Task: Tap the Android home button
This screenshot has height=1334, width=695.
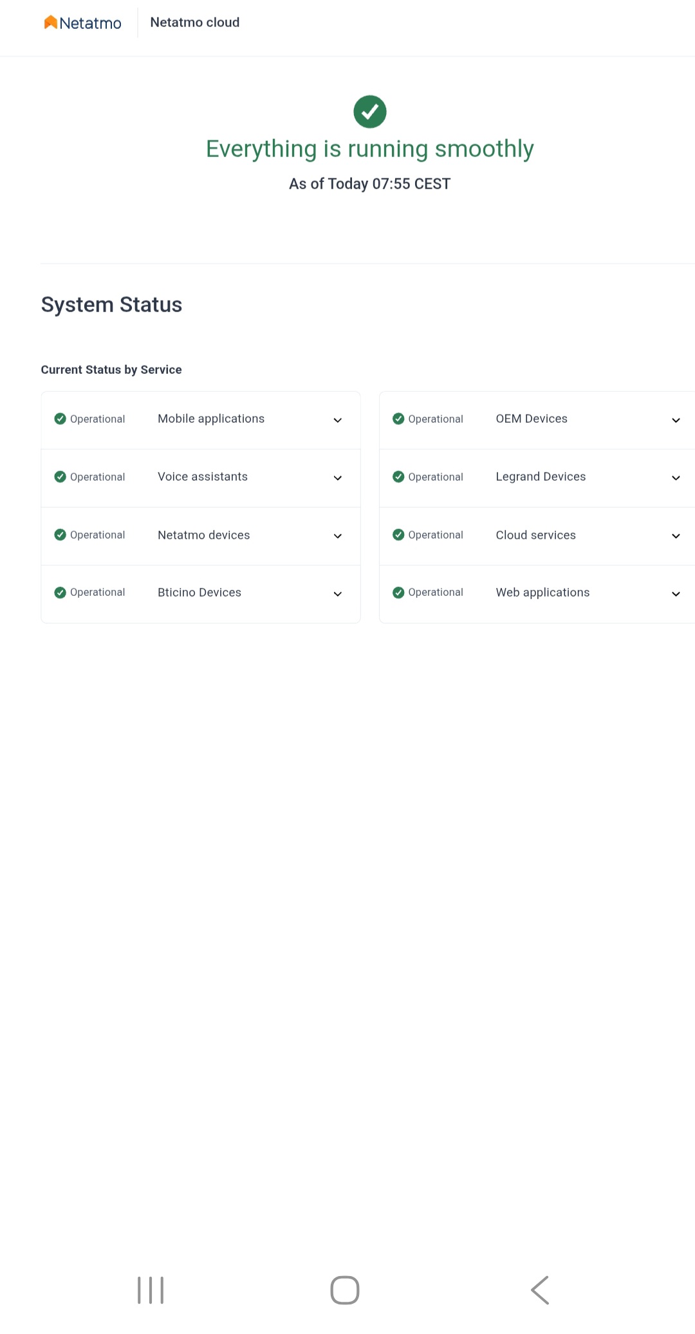Action: click(345, 1290)
